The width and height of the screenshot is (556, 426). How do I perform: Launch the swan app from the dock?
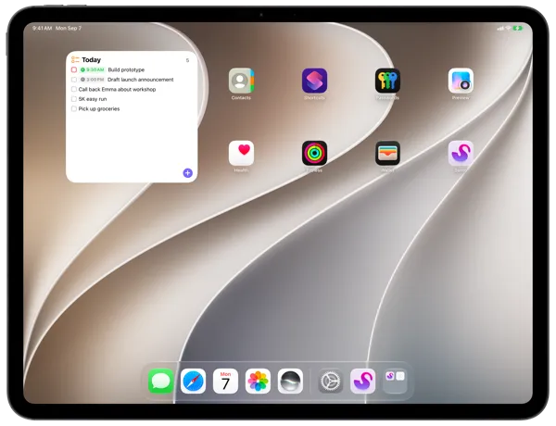pos(362,381)
